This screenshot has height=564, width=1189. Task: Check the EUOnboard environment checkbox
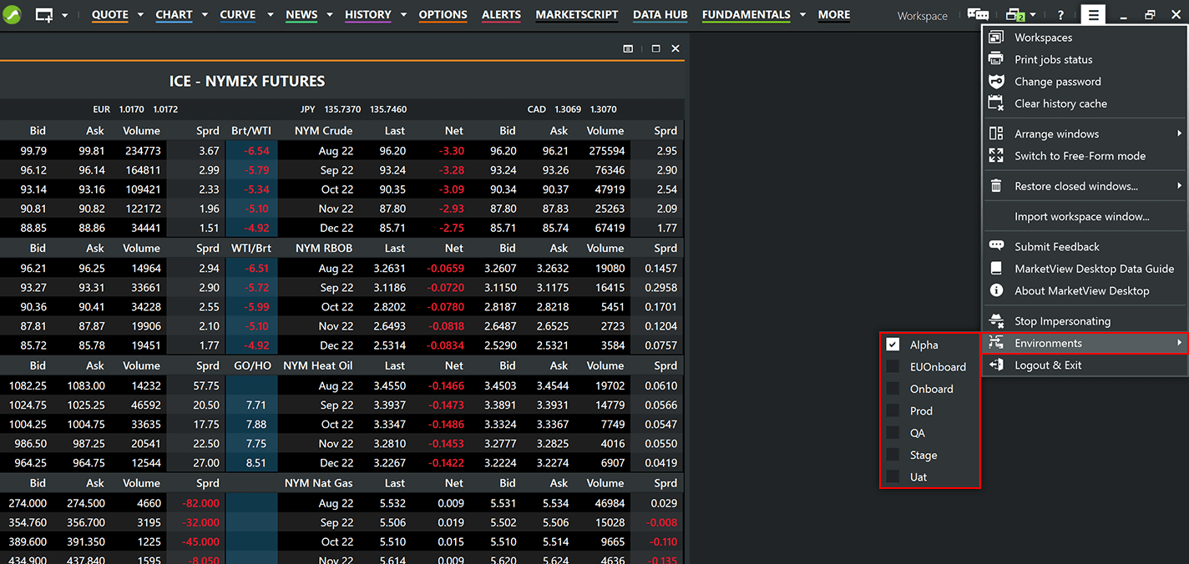pos(893,366)
